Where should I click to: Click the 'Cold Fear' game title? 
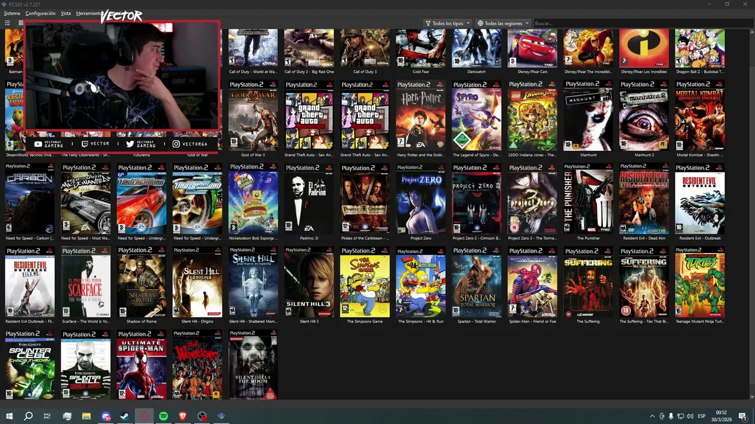(421, 72)
